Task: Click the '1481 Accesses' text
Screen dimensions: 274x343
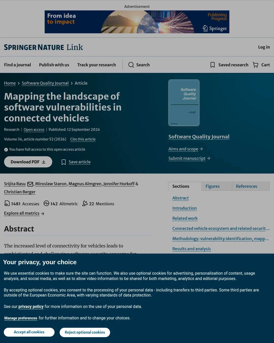Action: (x=25, y=204)
